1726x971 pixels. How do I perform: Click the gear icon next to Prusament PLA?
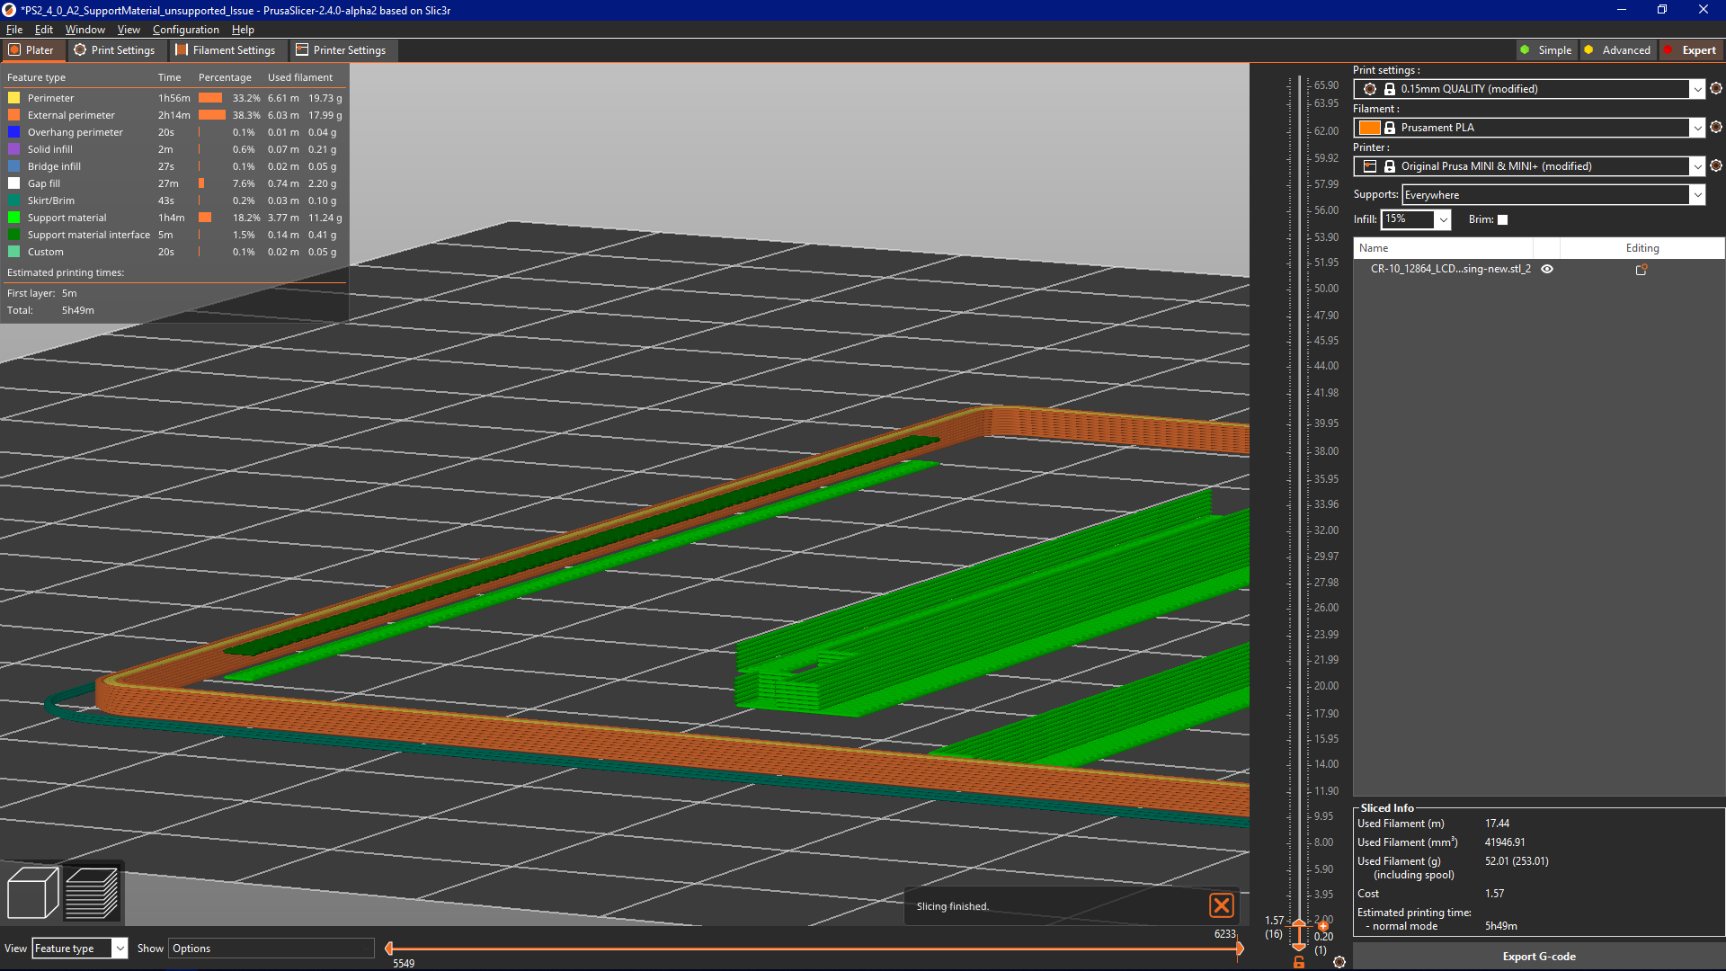tap(1715, 128)
